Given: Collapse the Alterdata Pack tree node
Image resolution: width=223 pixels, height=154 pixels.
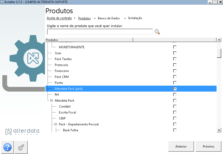Looking at the screenshot, I should (x=52, y=101).
